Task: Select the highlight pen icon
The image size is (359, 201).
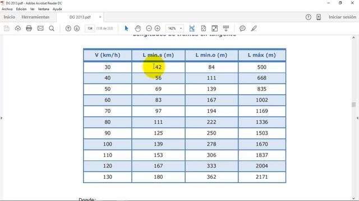Action: [254, 28]
